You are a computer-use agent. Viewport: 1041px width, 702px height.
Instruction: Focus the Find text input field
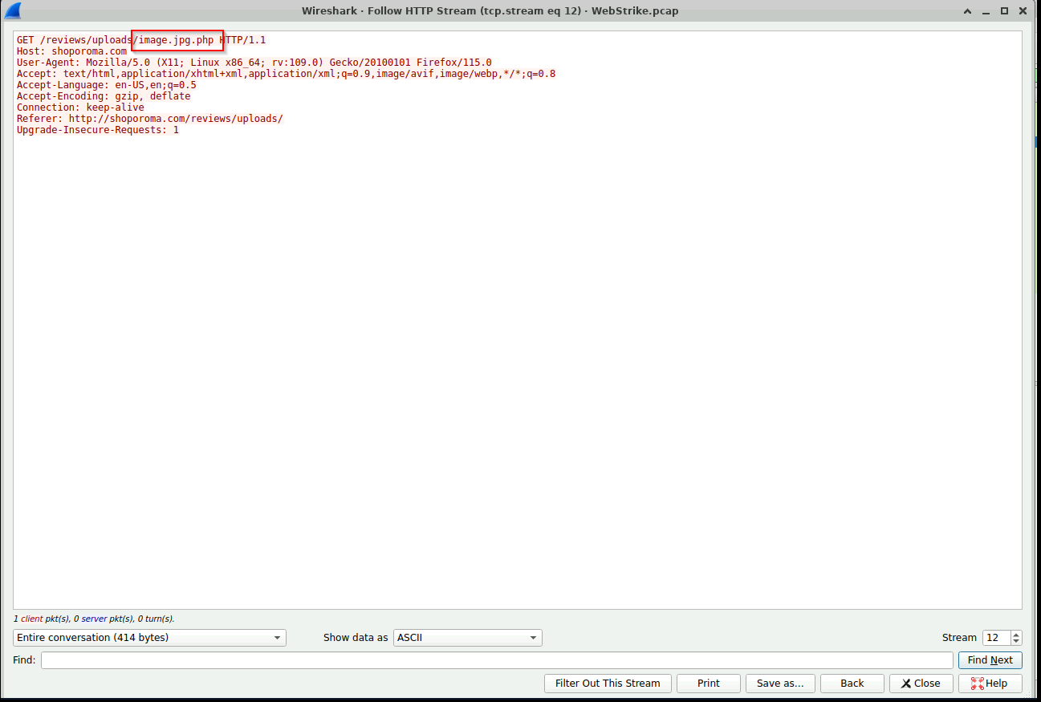[496, 660]
